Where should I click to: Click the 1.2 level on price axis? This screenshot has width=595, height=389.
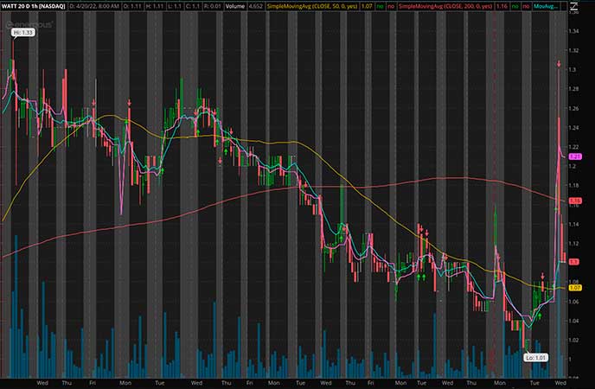pyautogui.click(x=573, y=164)
